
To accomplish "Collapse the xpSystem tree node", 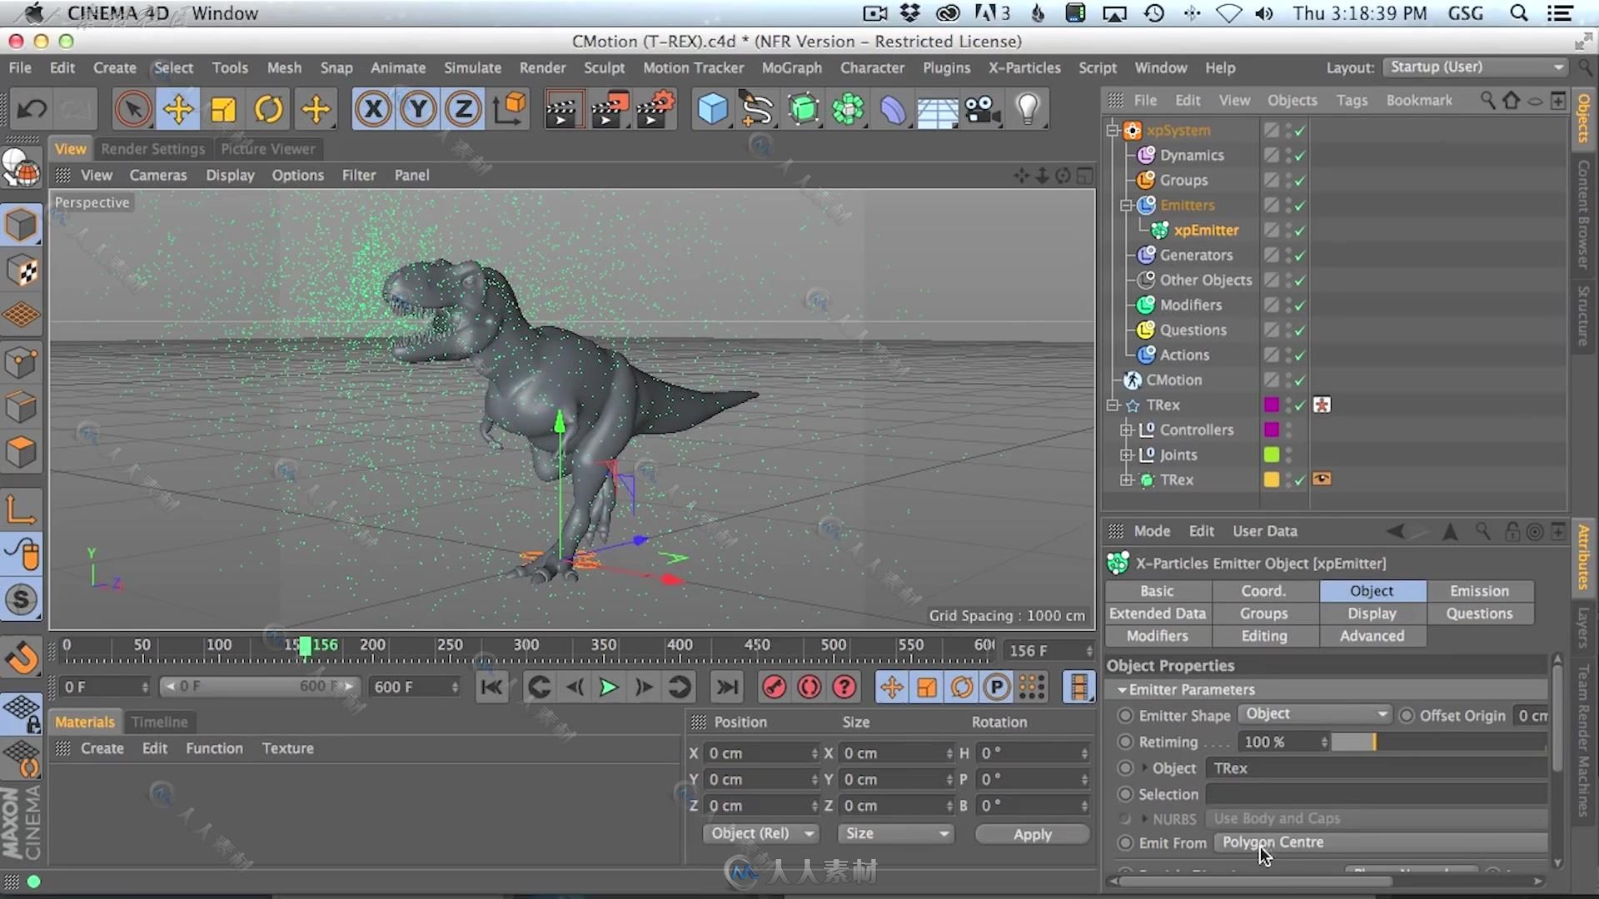I will 1112,130.
